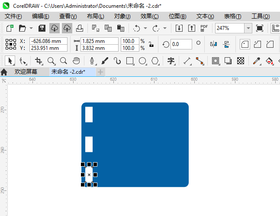Add a new document tab with plus

tap(100, 72)
